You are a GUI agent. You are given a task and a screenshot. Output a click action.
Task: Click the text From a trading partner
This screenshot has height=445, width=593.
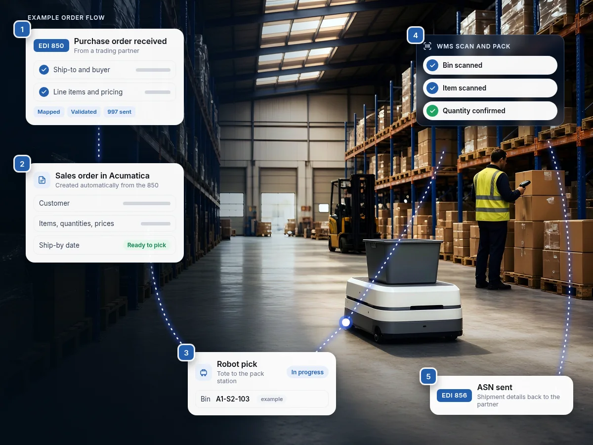107,51
